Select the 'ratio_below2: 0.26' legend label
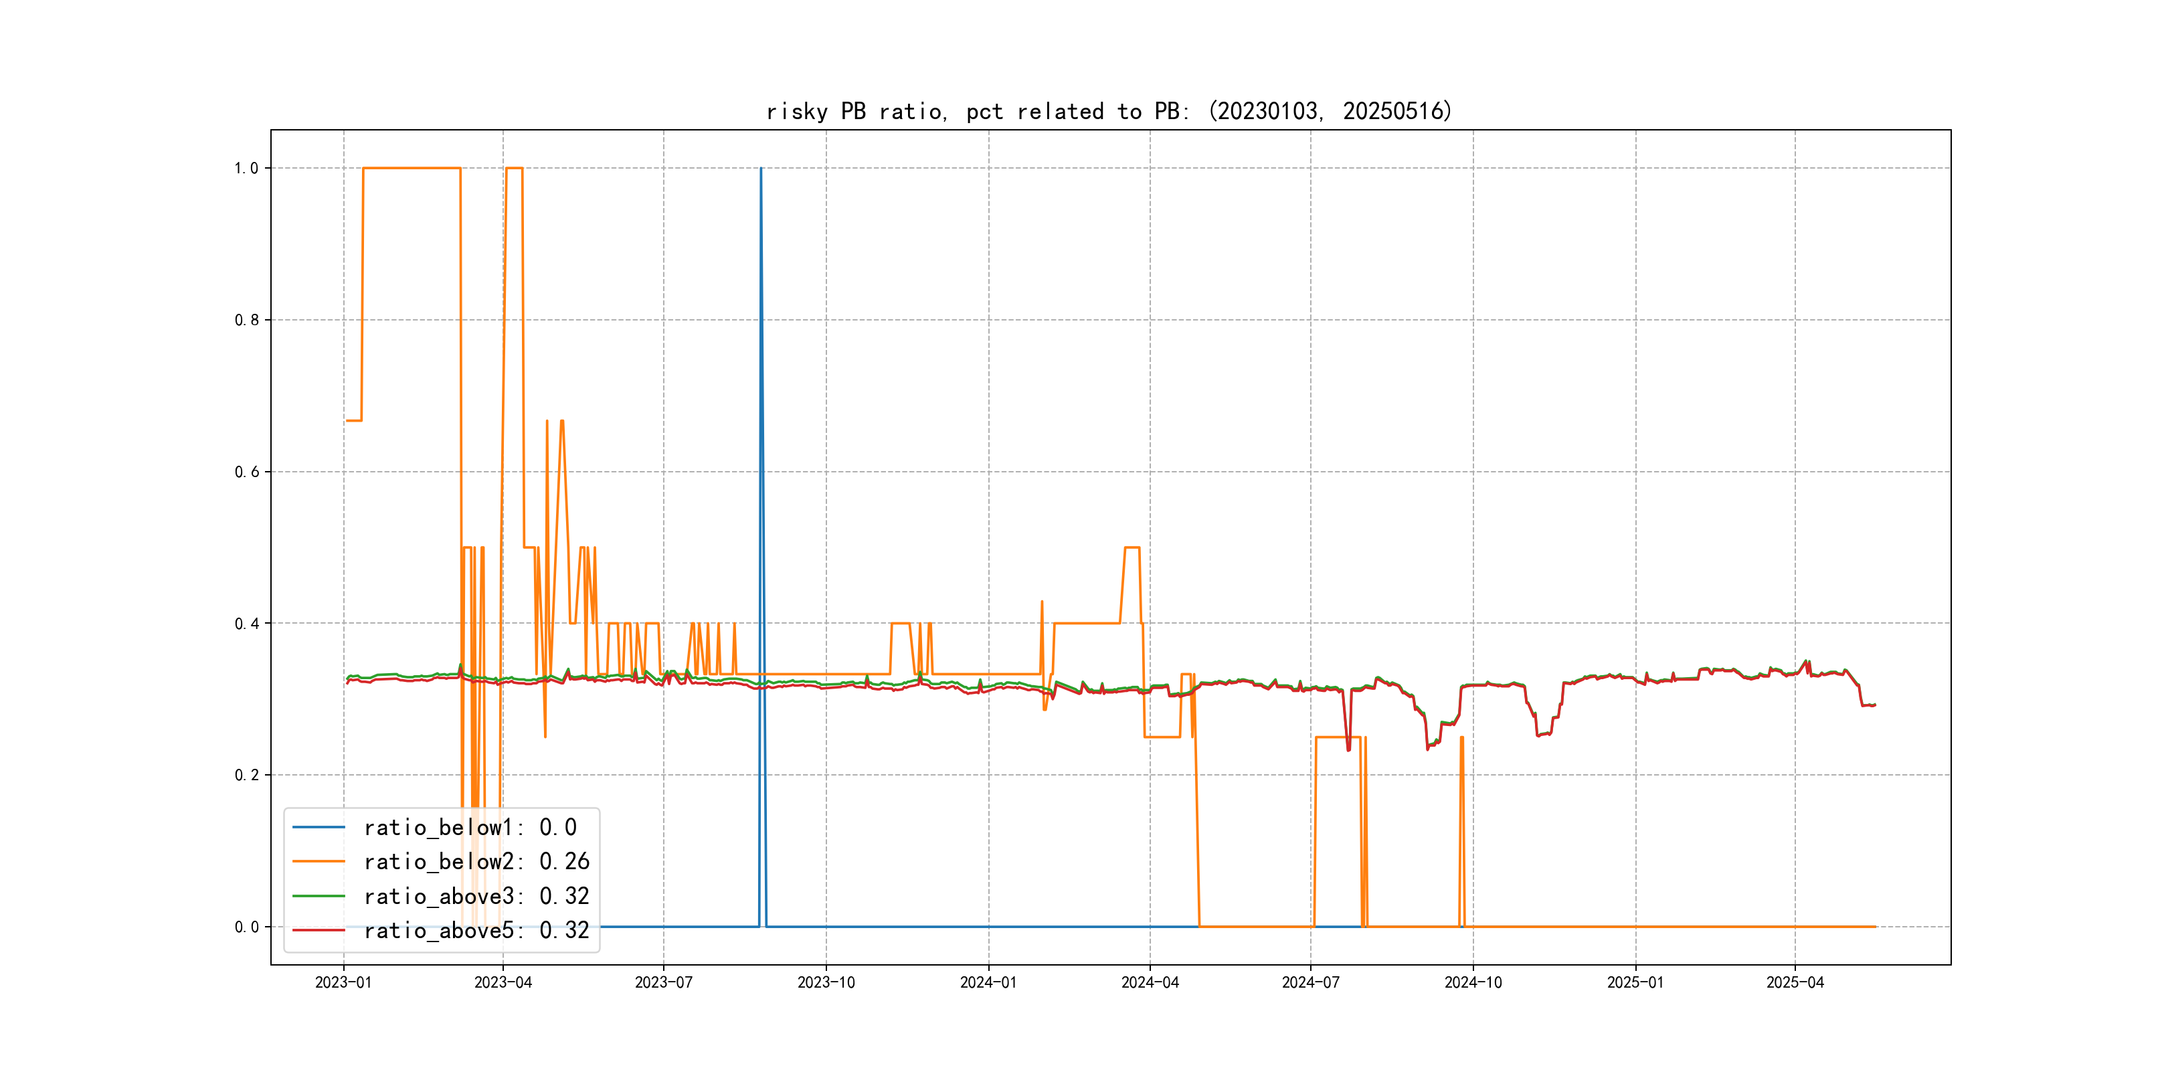 tap(476, 862)
